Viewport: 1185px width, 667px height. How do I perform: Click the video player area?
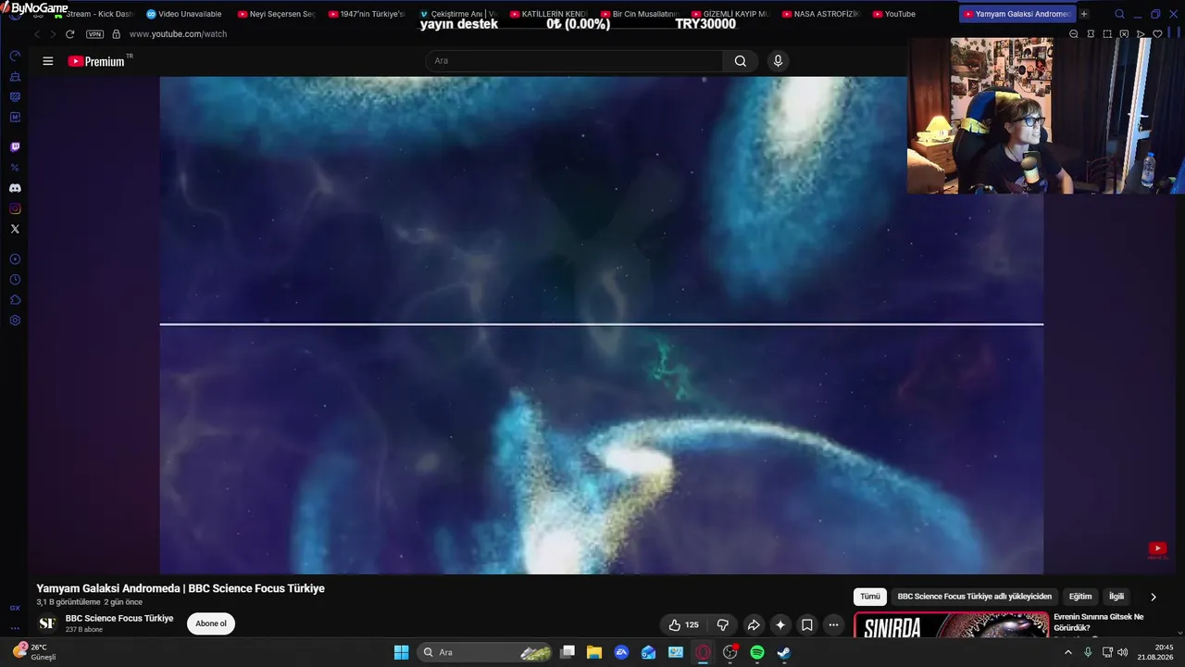(x=602, y=325)
